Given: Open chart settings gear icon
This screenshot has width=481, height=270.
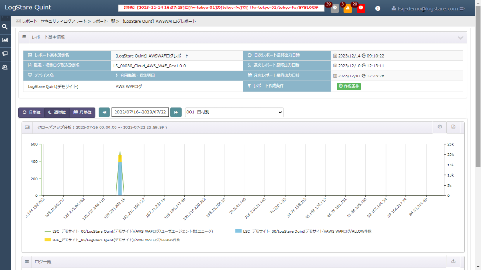Looking at the screenshot, I should (440, 127).
